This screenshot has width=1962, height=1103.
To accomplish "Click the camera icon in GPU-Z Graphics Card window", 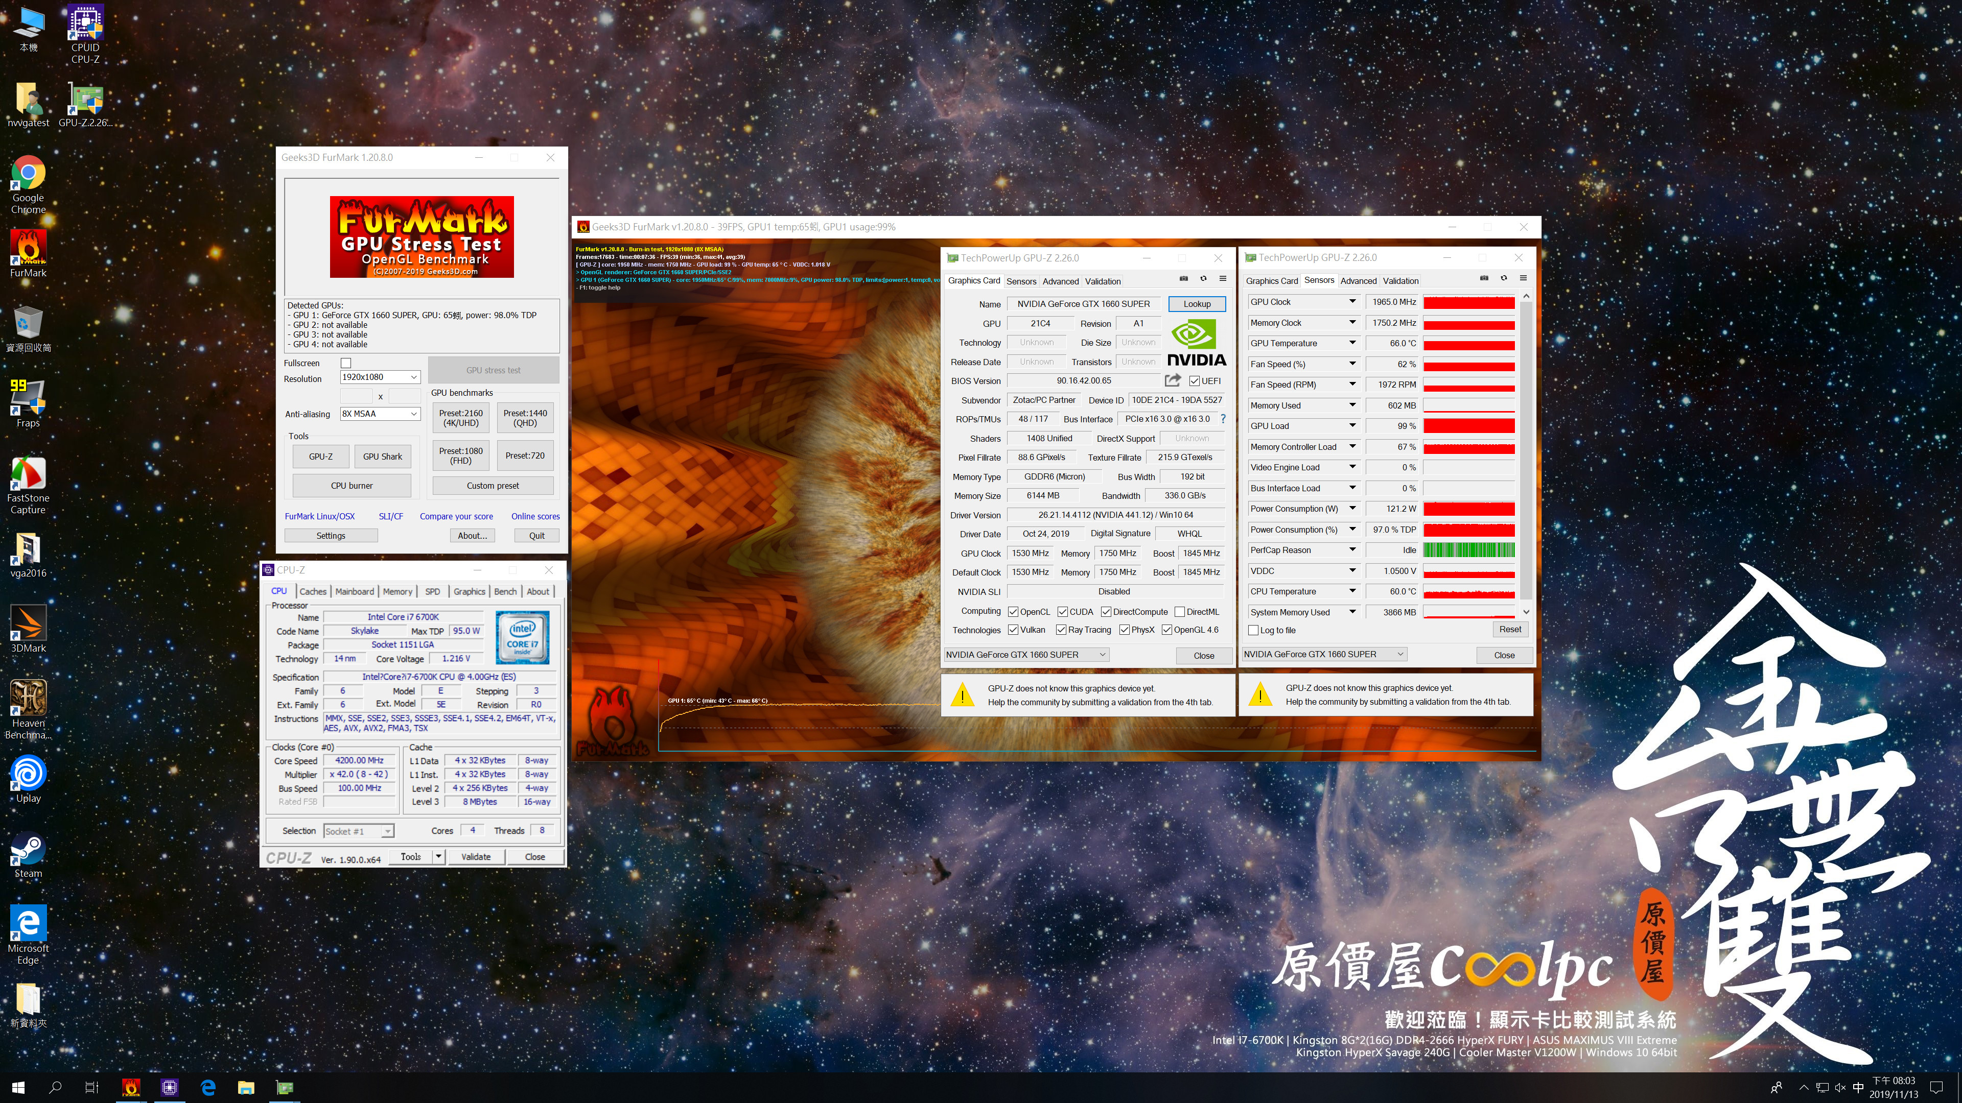I will (1184, 279).
